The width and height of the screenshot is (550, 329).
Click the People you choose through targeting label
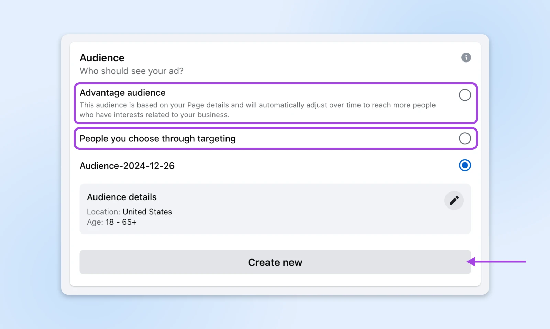click(158, 138)
